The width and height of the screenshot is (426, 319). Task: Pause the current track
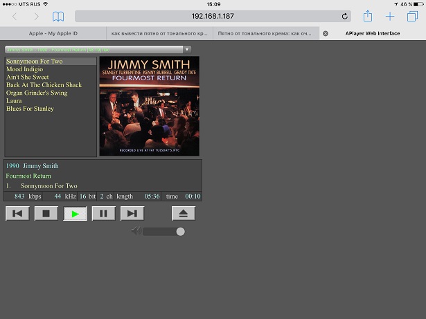pyautogui.click(x=103, y=213)
